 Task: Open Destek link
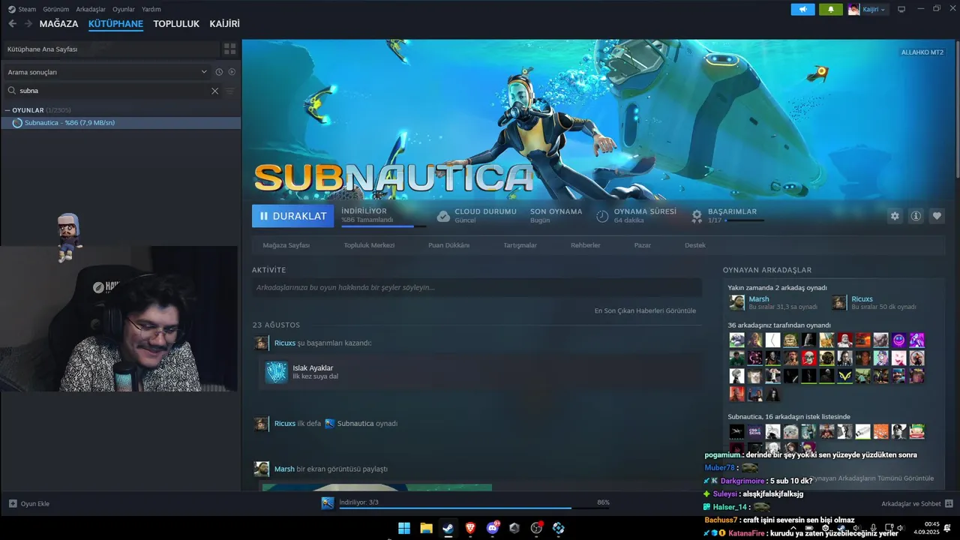coord(695,245)
